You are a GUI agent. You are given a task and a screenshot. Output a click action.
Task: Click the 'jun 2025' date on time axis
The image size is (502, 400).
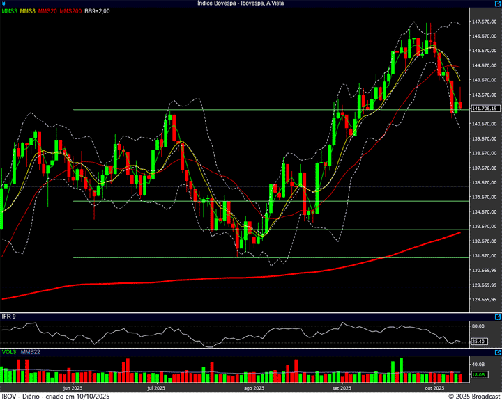[x=73, y=388]
